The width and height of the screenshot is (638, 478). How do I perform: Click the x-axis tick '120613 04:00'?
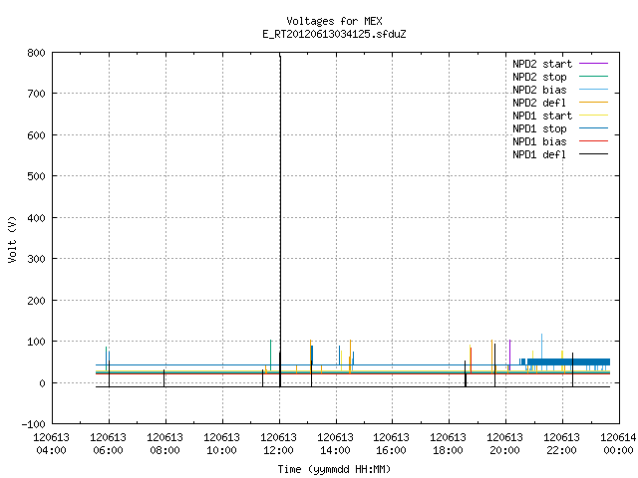(x=51, y=444)
